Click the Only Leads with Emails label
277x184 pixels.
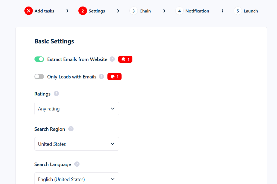72,77
